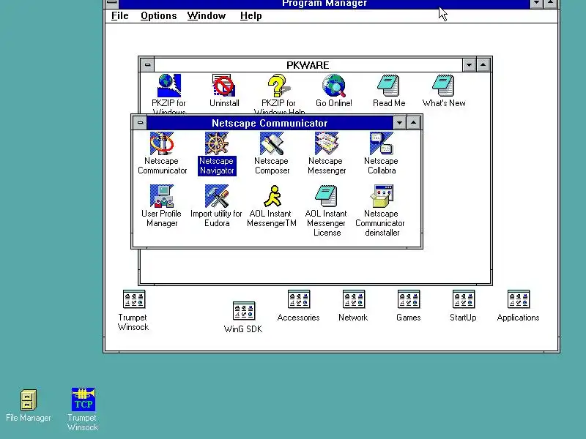Minimize the PKWARE group window
Viewport: 586px width, 439px height.
pyautogui.click(x=469, y=65)
